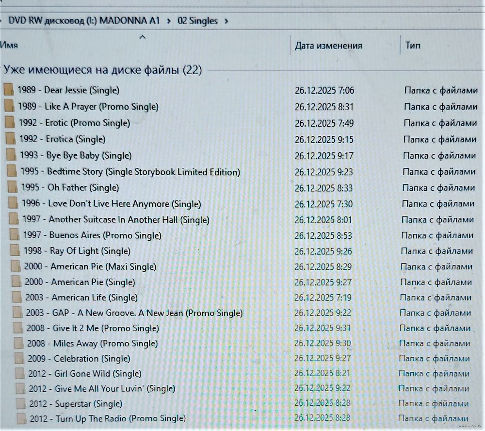Click folder icon beside 2008 - Miles Away
This screenshot has width=485, height=431.
[x=18, y=344]
